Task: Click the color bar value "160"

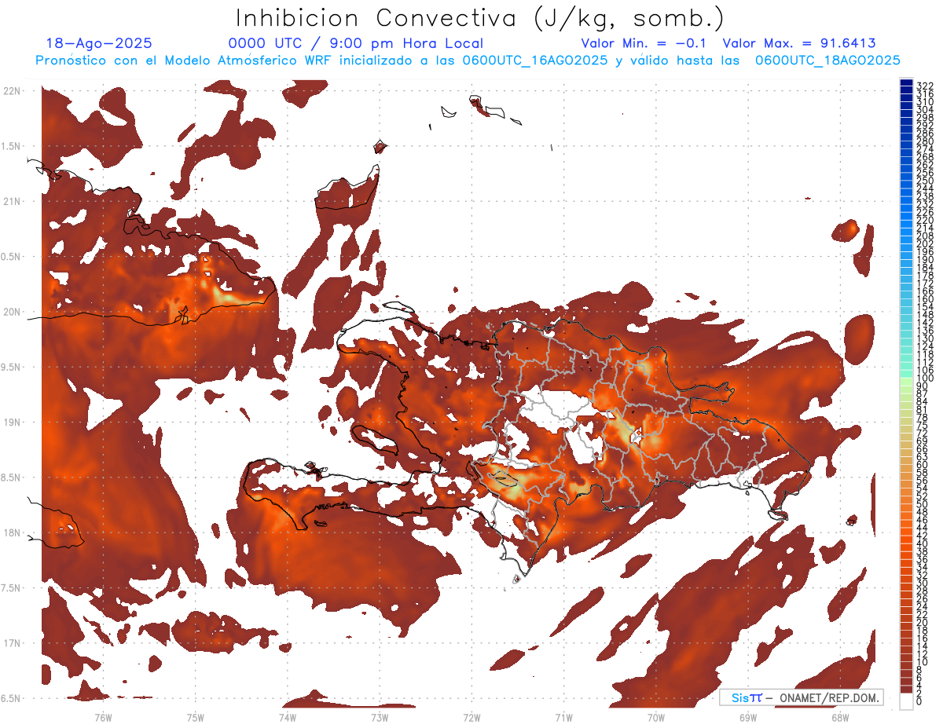Action: click(x=925, y=298)
